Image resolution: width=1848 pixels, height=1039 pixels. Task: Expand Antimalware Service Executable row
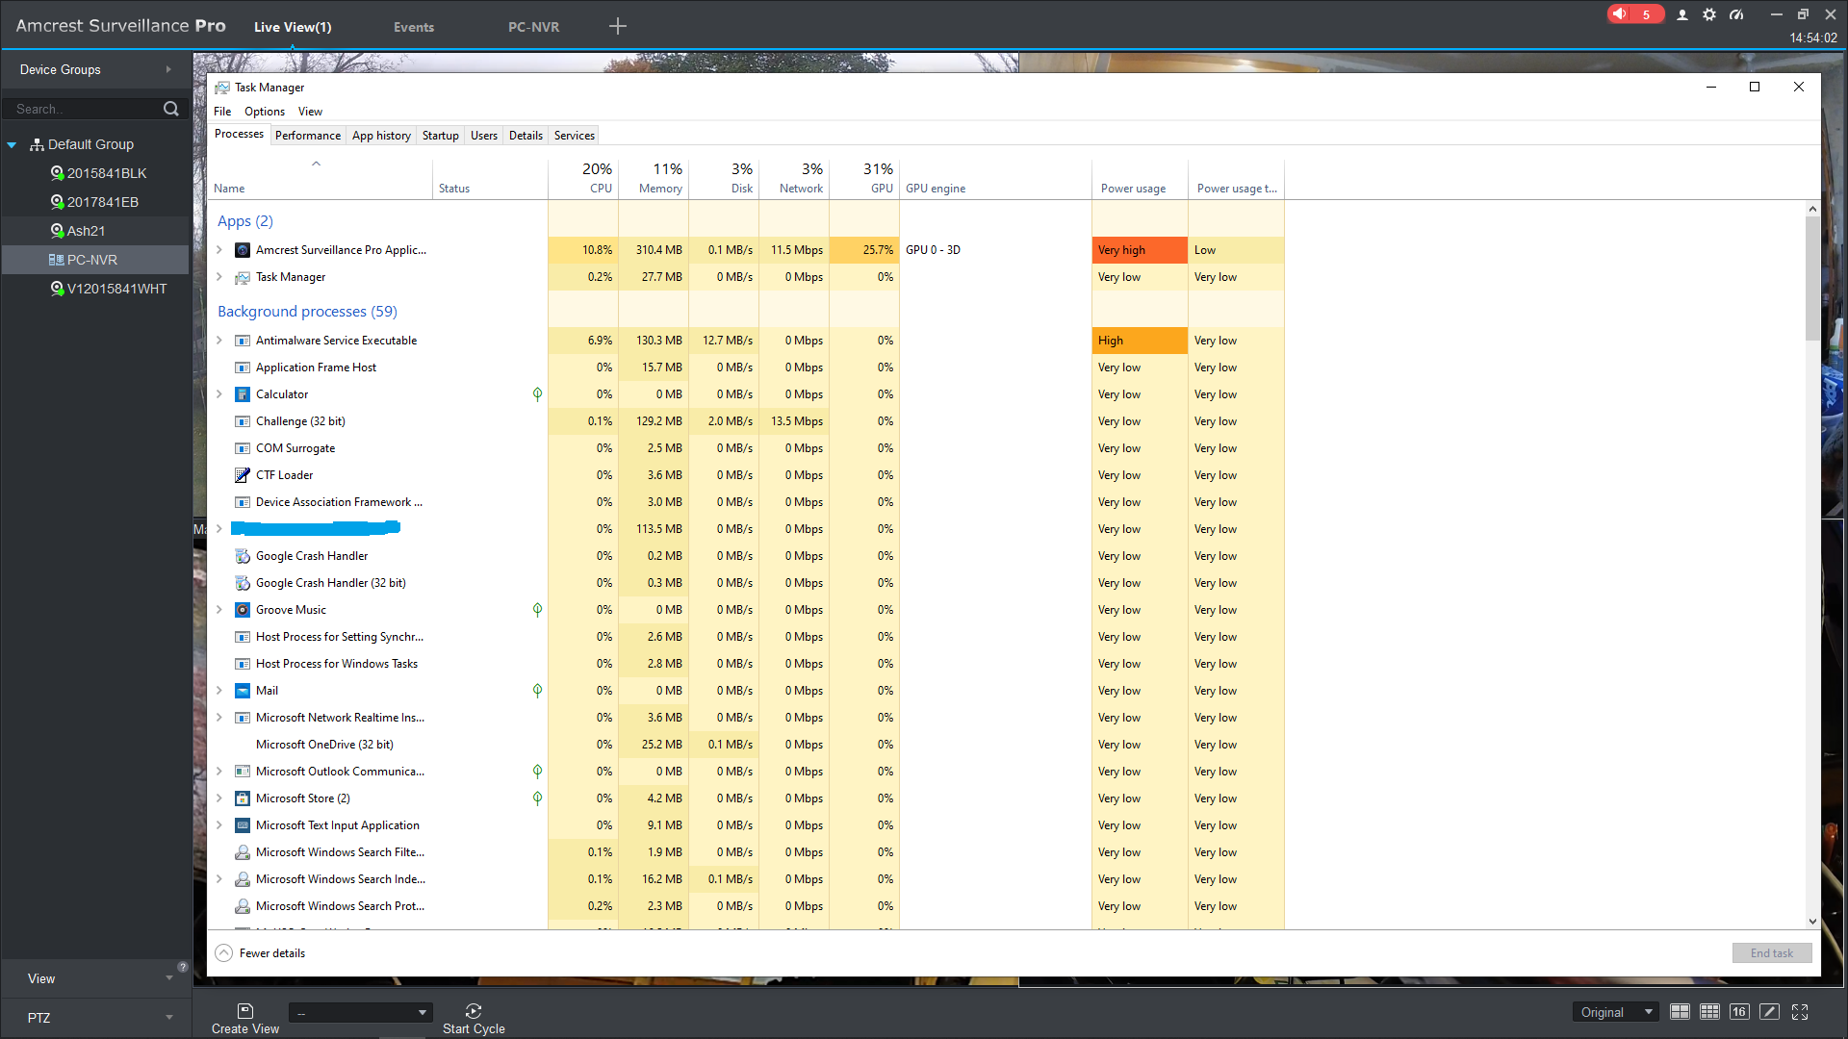tap(219, 341)
